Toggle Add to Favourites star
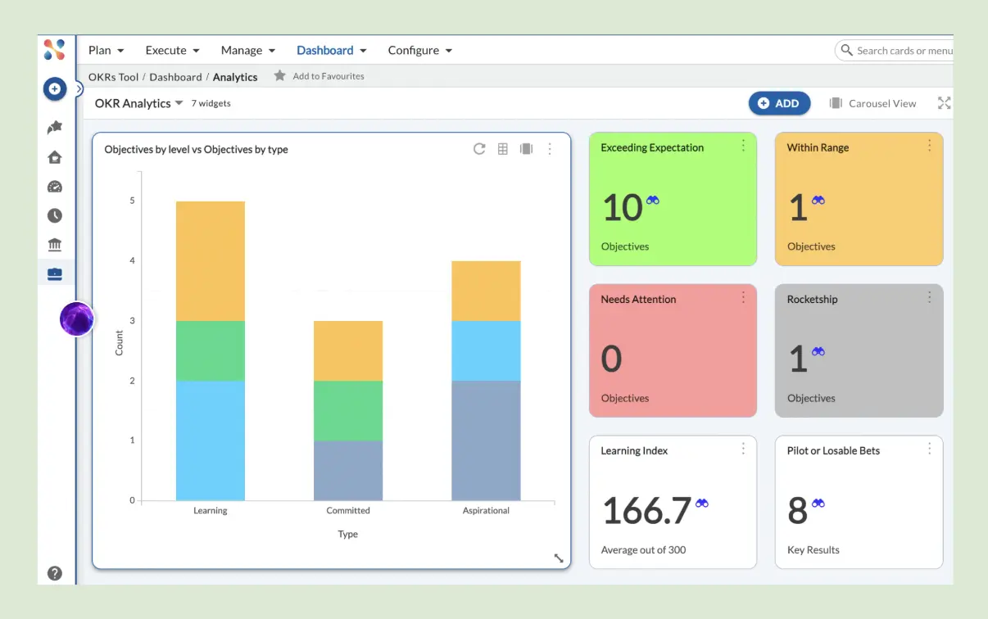 coord(281,75)
